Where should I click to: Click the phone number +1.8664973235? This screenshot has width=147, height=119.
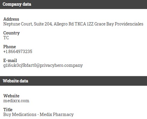18,52
